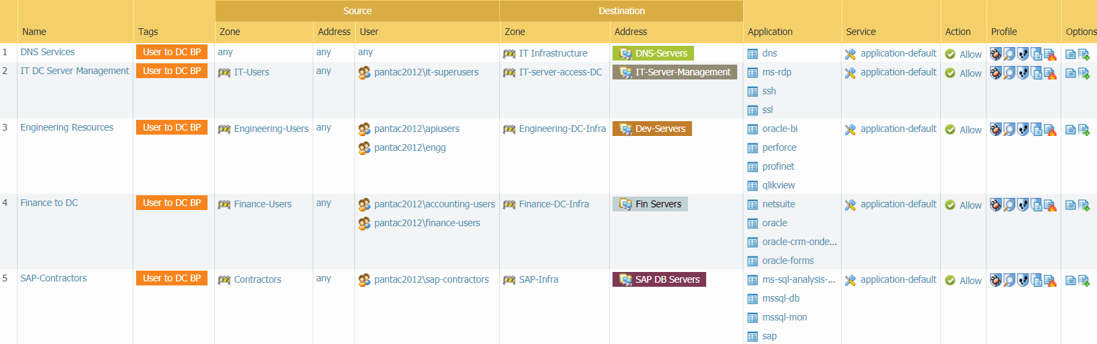
Task: Click the zone icon beside Contractors
Action: click(x=224, y=280)
